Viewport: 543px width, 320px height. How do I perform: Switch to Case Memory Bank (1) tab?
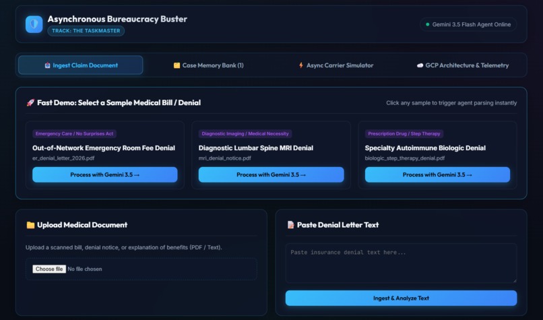pyautogui.click(x=208, y=65)
